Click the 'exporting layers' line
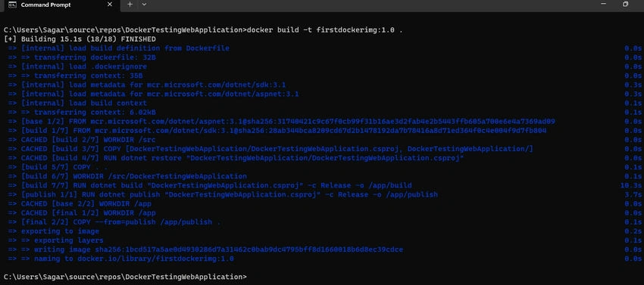The height and width of the screenshot is (285, 644). tap(55, 240)
